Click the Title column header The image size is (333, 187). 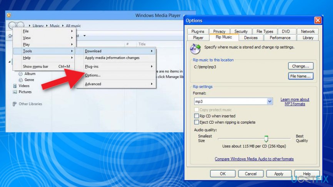[x=142, y=44]
